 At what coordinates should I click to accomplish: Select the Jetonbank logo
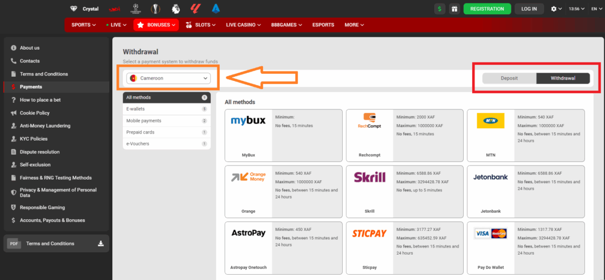point(490,177)
